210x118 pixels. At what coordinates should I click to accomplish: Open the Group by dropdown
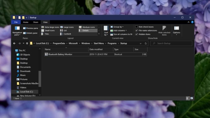pos(117,27)
